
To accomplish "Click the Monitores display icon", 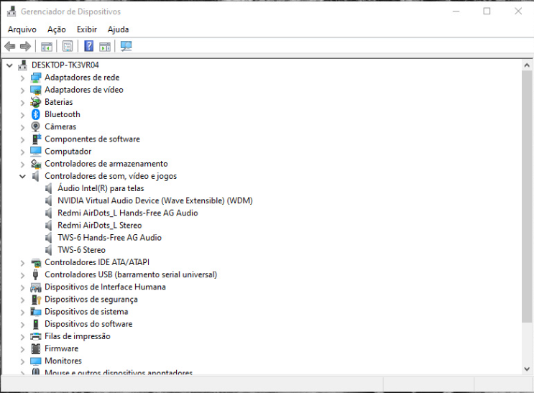I will 36,361.
